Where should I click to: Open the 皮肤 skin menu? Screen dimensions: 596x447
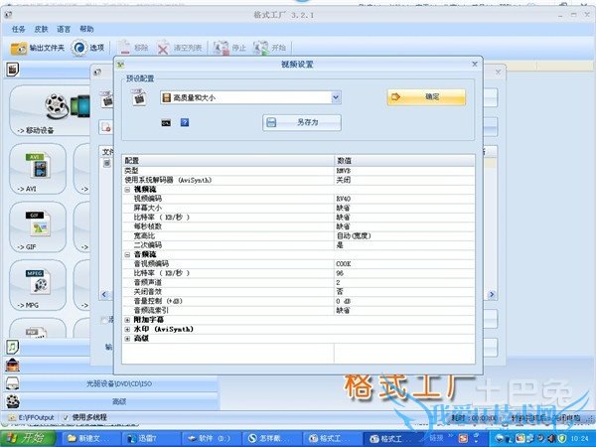[x=42, y=30]
